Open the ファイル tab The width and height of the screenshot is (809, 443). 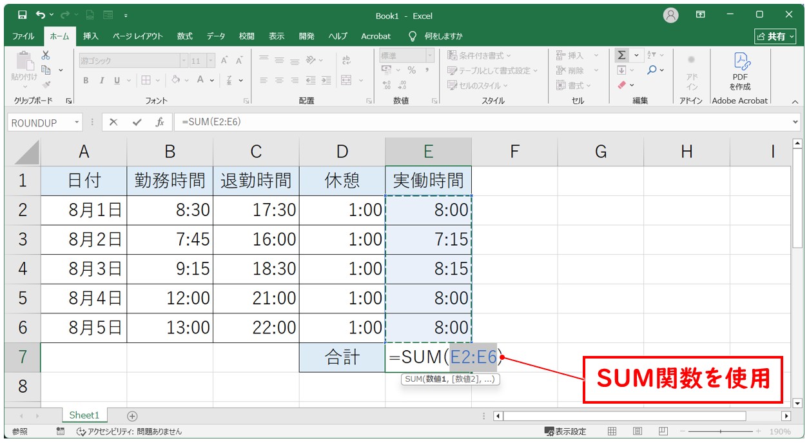tap(24, 36)
